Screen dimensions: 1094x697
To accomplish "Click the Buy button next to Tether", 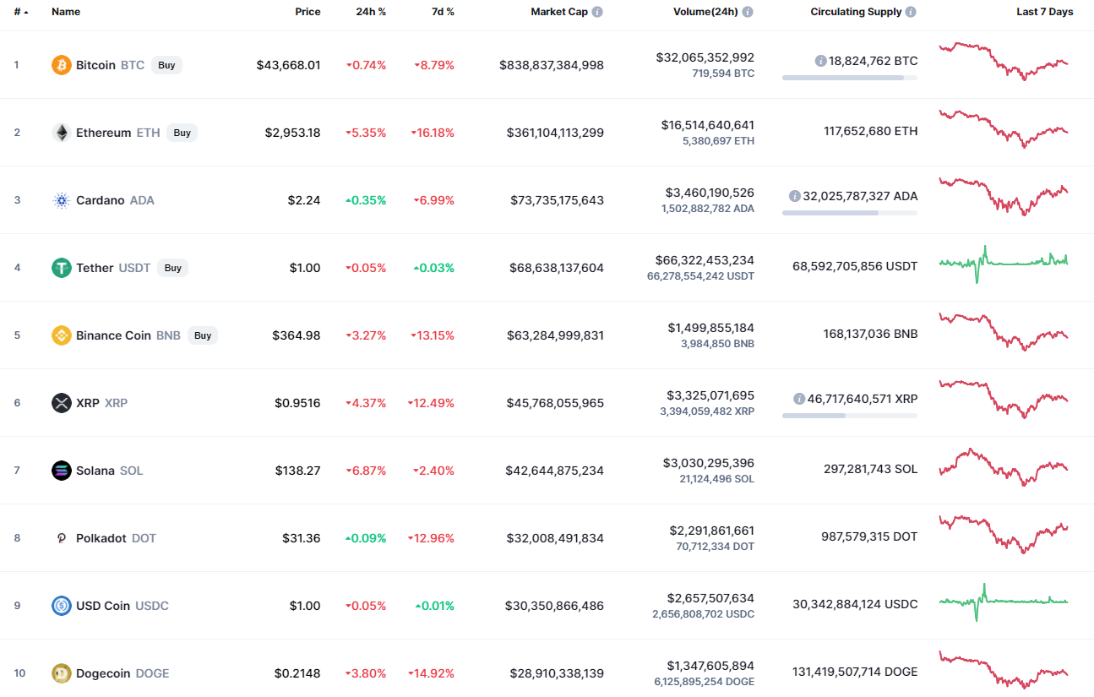I will coord(172,268).
